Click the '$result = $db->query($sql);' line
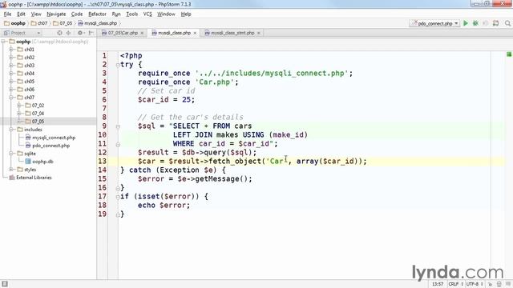513x288 pixels. (197, 153)
